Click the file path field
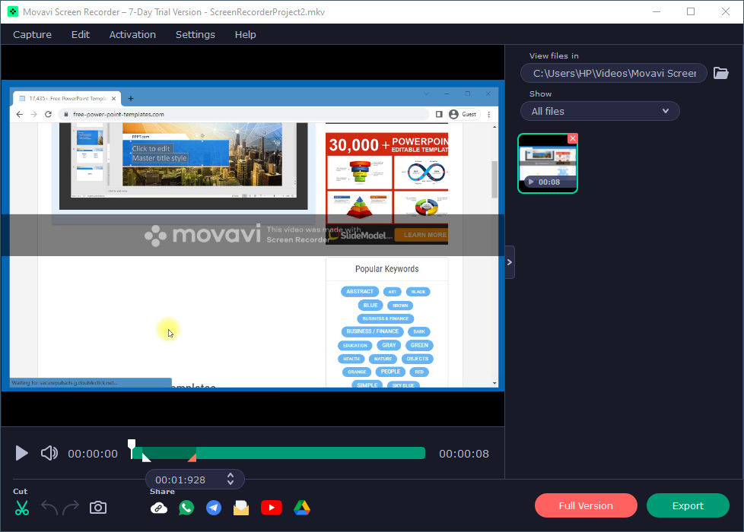Viewport: 744px width, 532px height. (613, 73)
